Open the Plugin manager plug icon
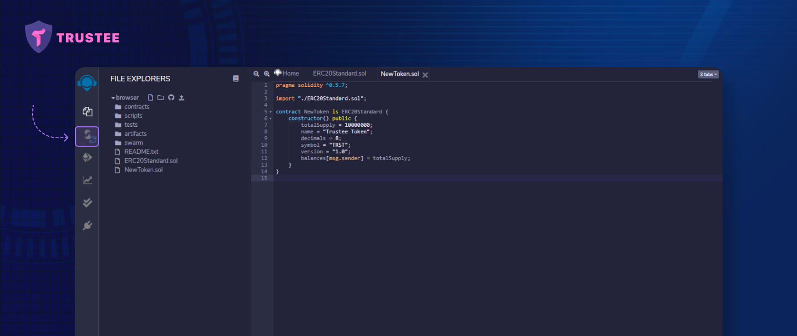 pyautogui.click(x=87, y=226)
